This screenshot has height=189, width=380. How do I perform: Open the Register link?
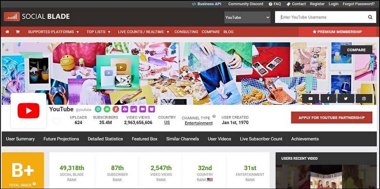317,4
